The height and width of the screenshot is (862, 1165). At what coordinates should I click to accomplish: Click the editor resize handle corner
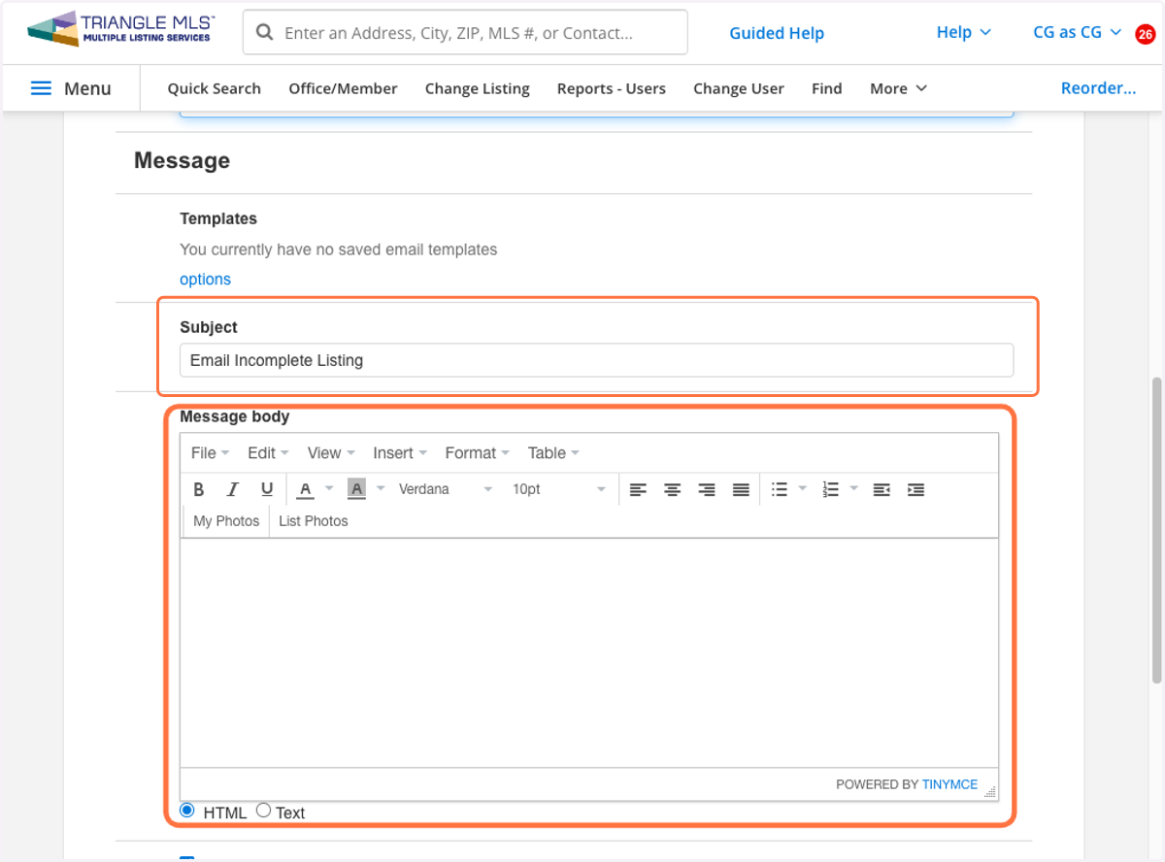pyautogui.click(x=990, y=792)
